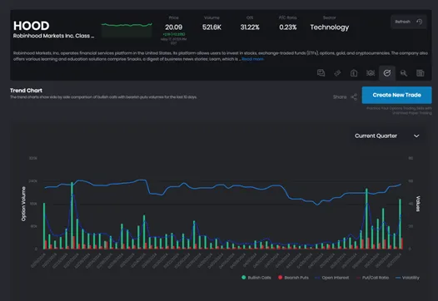
Task: Click the green Bullish Calls legend dot
Action: click(x=244, y=278)
